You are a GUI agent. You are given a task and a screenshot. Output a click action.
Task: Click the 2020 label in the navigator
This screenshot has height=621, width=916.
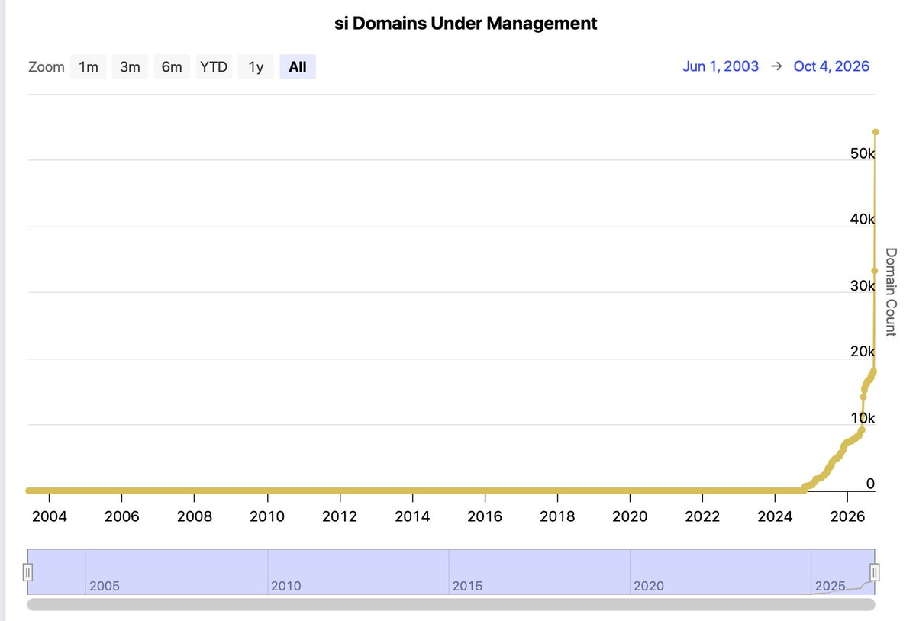648,586
